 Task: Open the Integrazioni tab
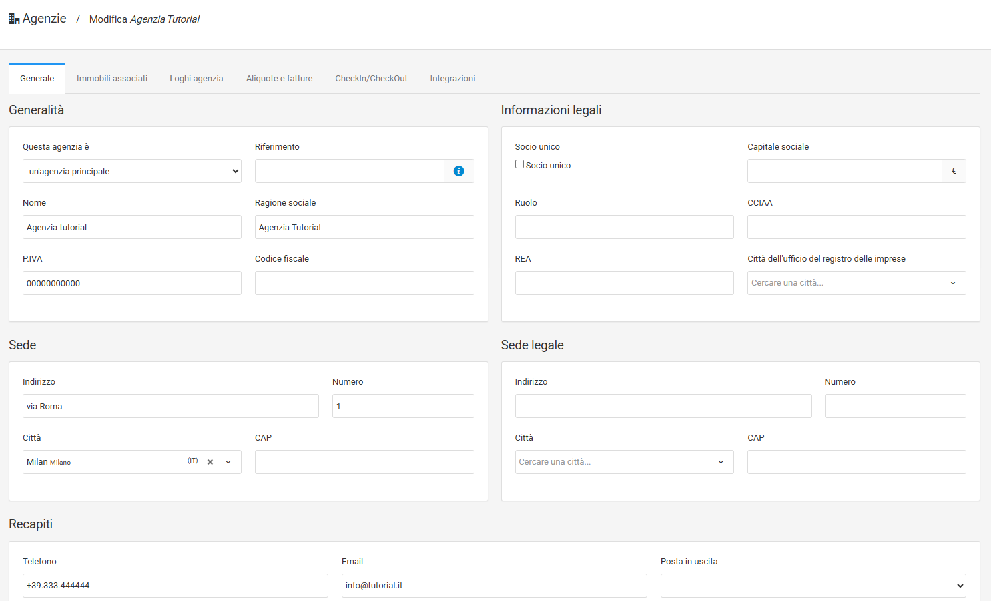click(452, 79)
